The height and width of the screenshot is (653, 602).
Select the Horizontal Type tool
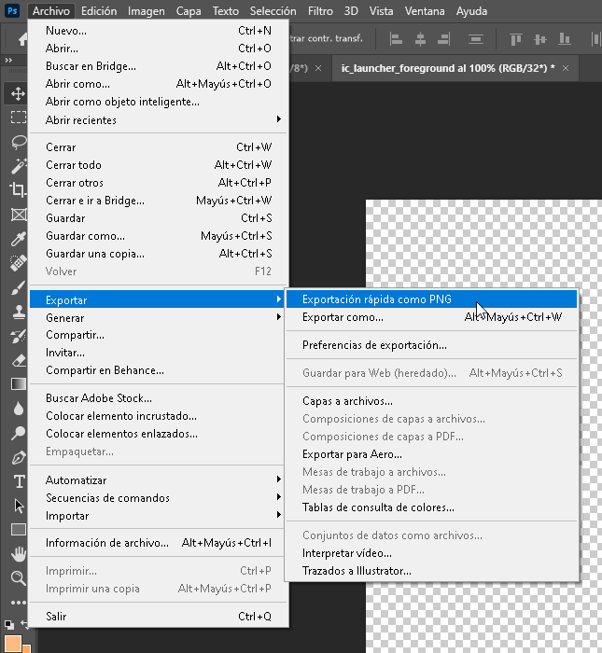[x=18, y=481]
